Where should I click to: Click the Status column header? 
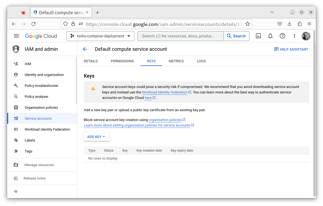point(109,151)
